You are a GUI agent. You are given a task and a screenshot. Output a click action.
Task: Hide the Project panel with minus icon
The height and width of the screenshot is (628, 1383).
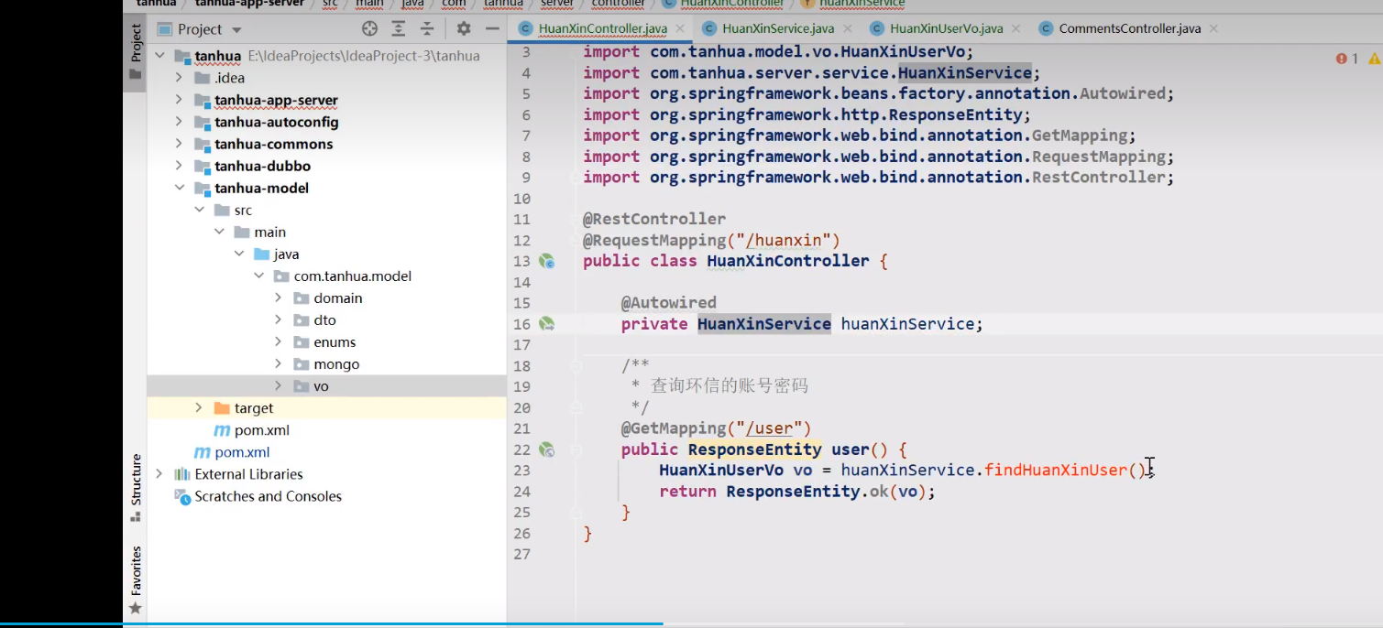click(492, 29)
